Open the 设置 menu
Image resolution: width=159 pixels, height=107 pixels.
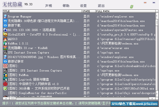(x=83, y=6)
